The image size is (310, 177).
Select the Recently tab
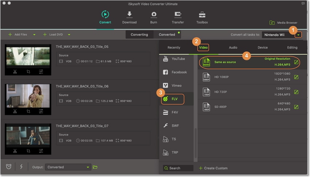click(x=174, y=48)
